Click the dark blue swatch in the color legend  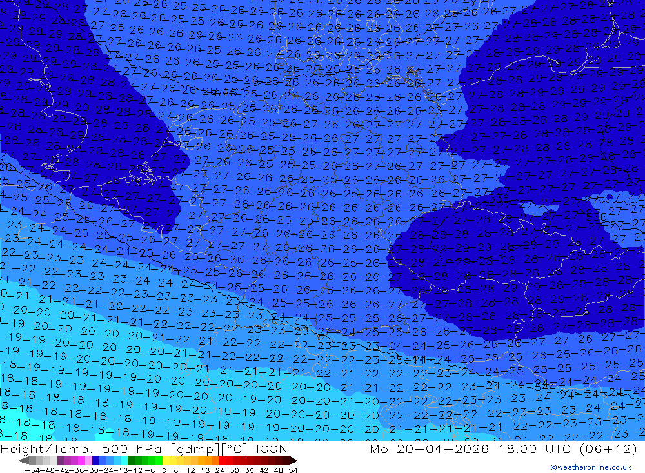[95, 460]
